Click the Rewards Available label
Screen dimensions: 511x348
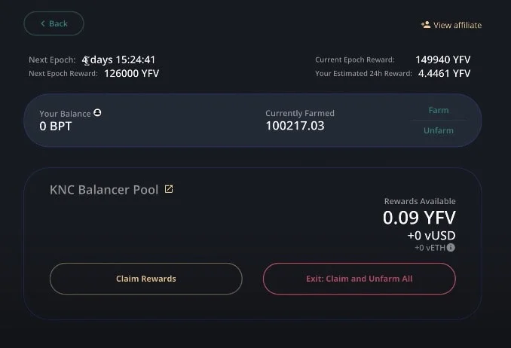pyautogui.click(x=420, y=201)
